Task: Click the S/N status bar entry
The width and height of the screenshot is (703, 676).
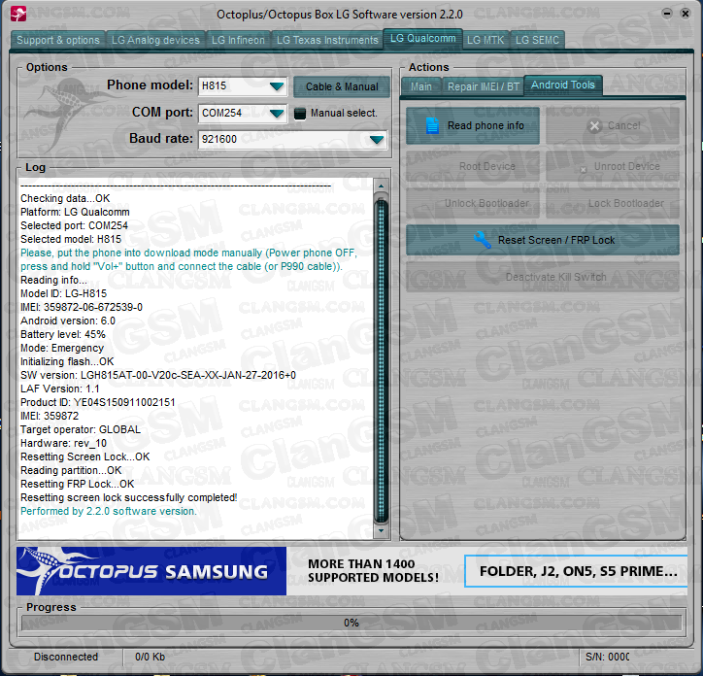Action: (x=608, y=657)
